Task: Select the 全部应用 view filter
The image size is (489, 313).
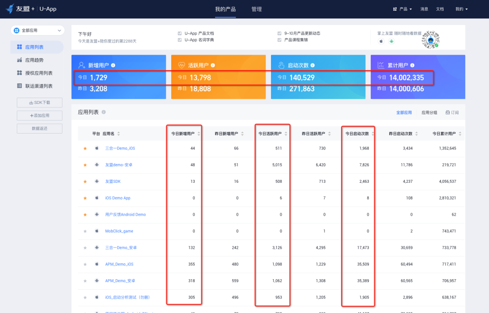Action: click(x=404, y=113)
